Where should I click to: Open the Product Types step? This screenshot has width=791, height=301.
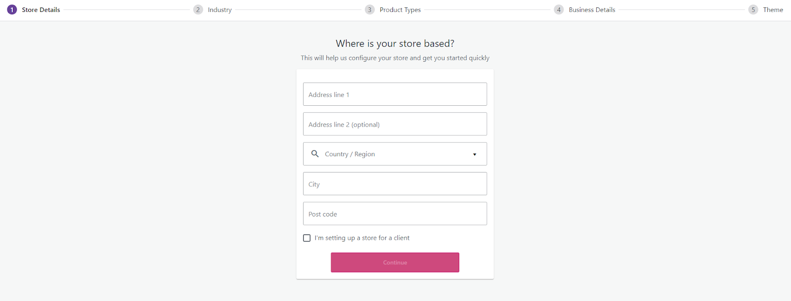(400, 10)
